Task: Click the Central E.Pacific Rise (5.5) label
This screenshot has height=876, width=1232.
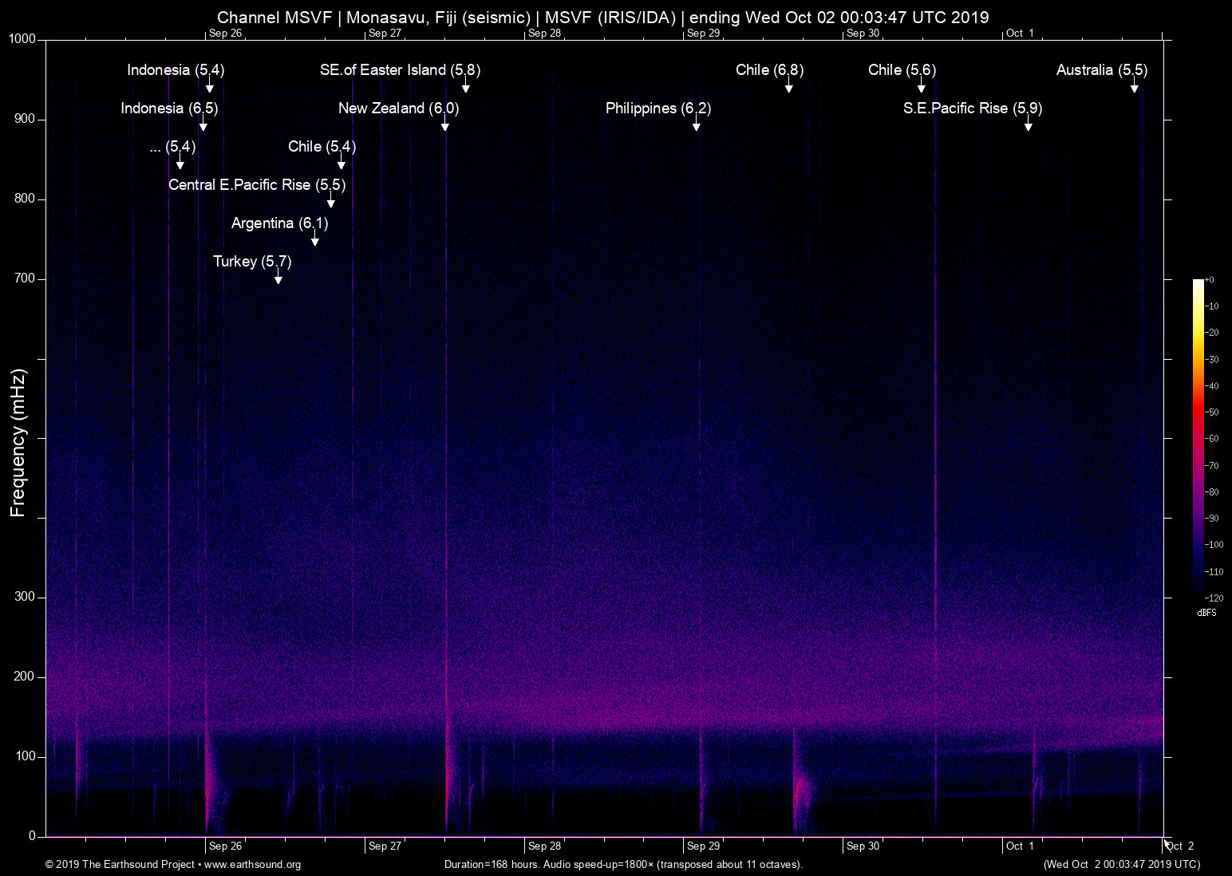Action: click(x=257, y=185)
